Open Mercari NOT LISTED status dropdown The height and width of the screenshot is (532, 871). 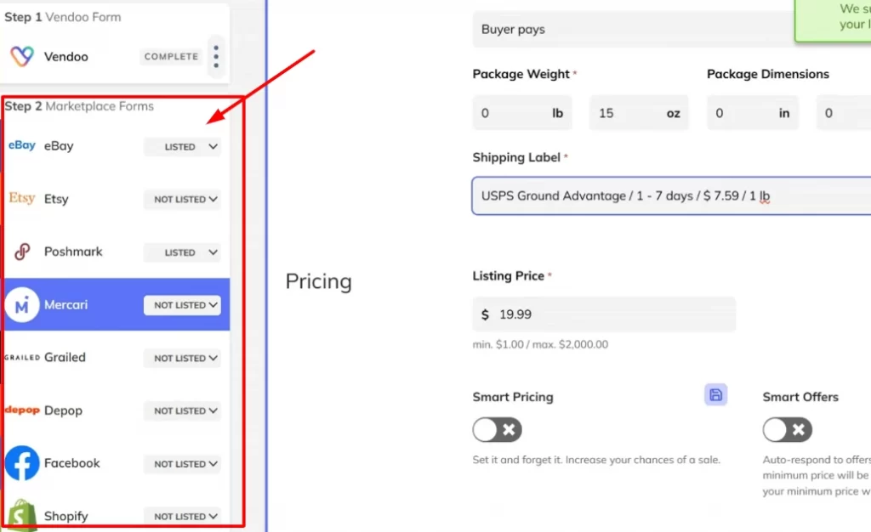click(x=182, y=305)
